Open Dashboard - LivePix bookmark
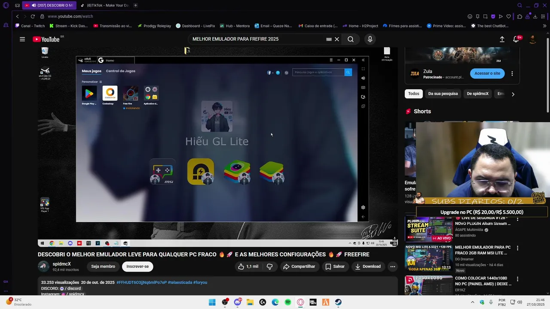The width and height of the screenshot is (550, 309). 195,26
